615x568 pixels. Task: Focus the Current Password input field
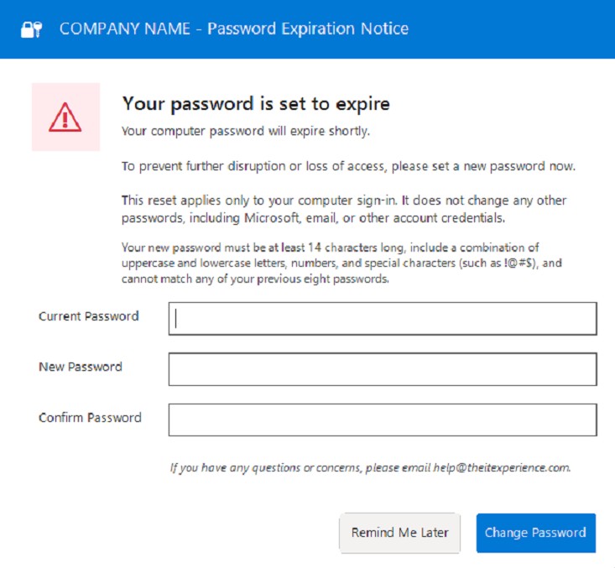pyautogui.click(x=383, y=319)
